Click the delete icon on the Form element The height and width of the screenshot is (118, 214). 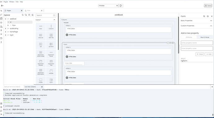[x=173, y=43]
